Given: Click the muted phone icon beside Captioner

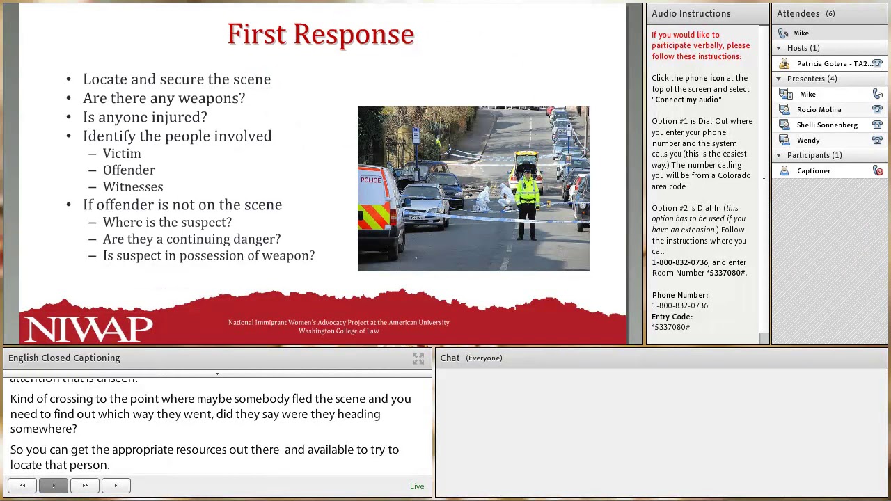Looking at the screenshot, I should [878, 171].
